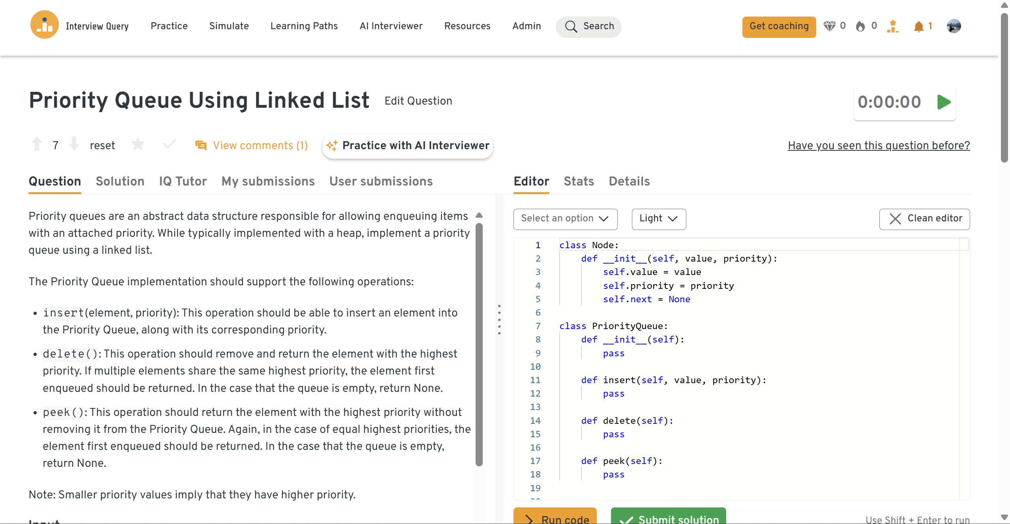The height and width of the screenshot is (524, 1010).
Task: Open the Learning Paths menu
Action: [304, 26]
